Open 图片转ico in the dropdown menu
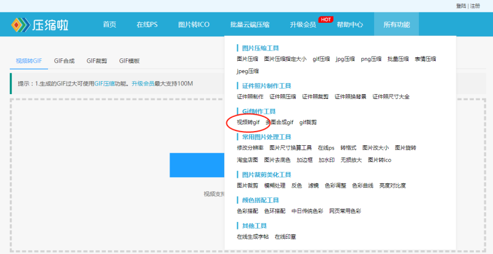 pyautogui.click(x=380, y=160)
